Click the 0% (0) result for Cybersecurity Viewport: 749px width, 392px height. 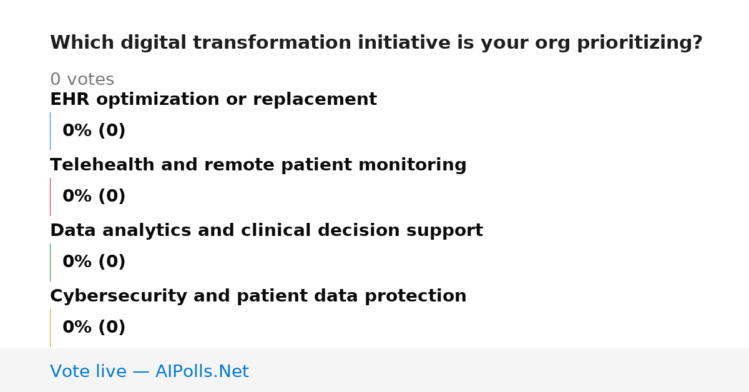[94, 328]
